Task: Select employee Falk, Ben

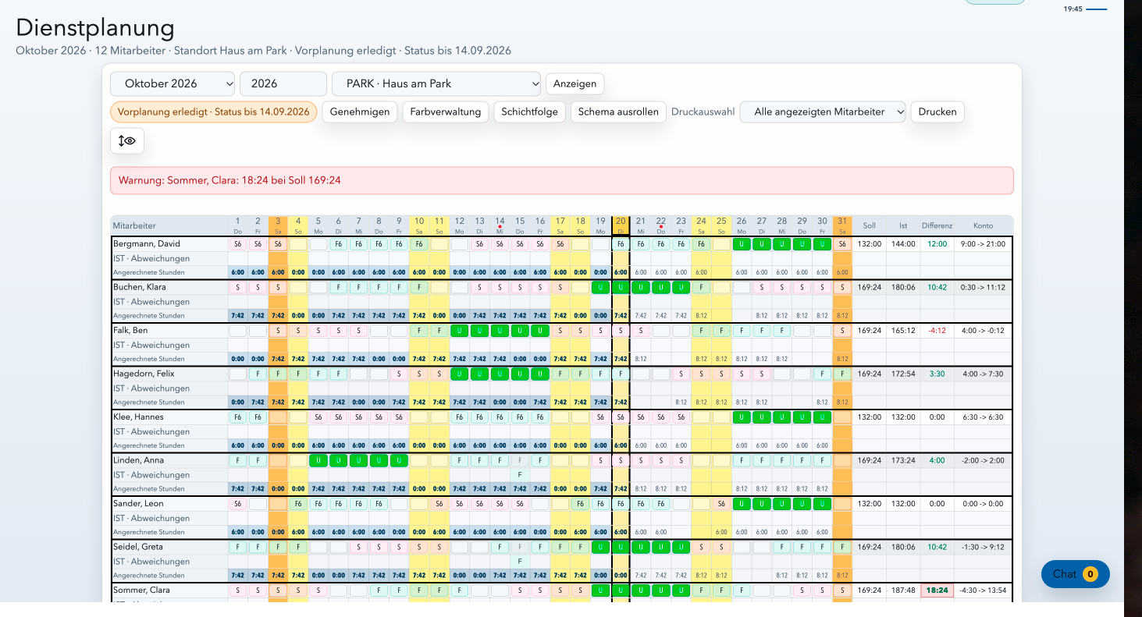Action: 130,331
